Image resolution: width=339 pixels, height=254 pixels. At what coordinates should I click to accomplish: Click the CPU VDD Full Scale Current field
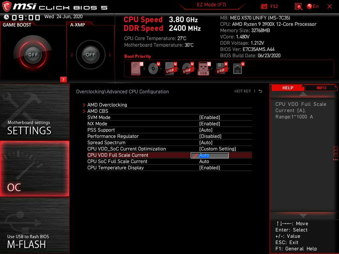point(210,155)
